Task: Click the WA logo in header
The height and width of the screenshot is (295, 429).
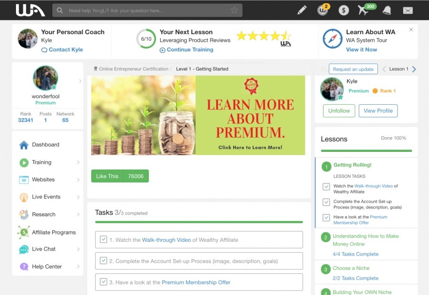Action: 30,10
